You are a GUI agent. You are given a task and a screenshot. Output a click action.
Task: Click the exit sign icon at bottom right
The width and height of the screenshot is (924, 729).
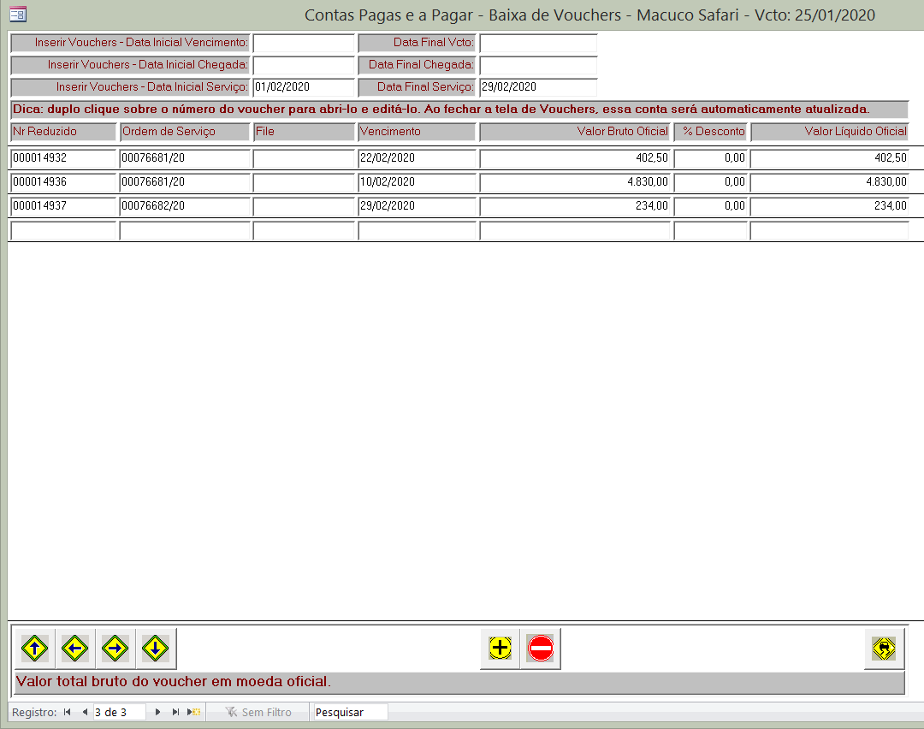point(884,649)
